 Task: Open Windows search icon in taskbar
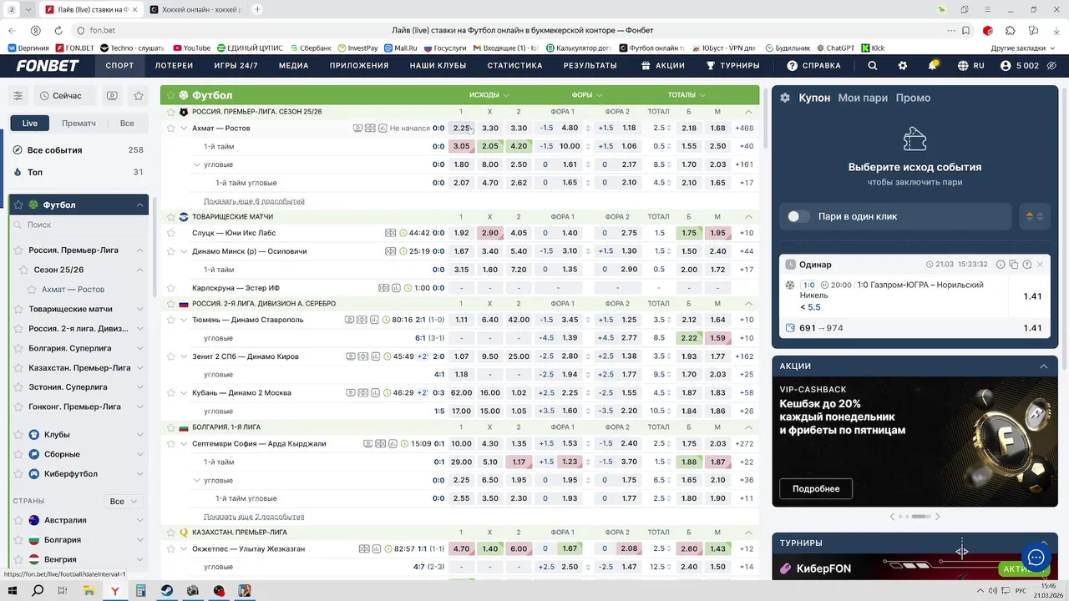(x=38, y=591)
